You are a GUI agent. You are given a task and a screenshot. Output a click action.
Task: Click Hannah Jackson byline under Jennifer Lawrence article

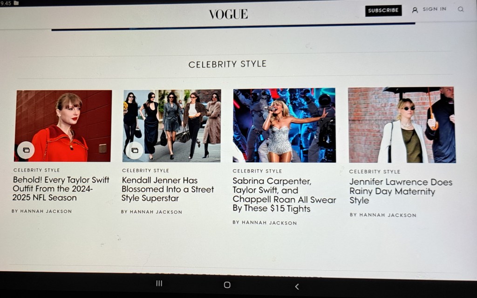coord(383,215)
